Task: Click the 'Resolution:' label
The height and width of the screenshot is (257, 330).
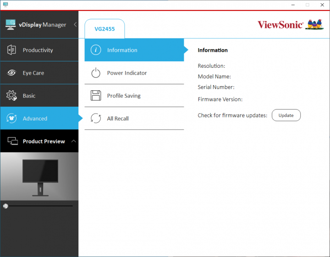Action: (211, 66)
